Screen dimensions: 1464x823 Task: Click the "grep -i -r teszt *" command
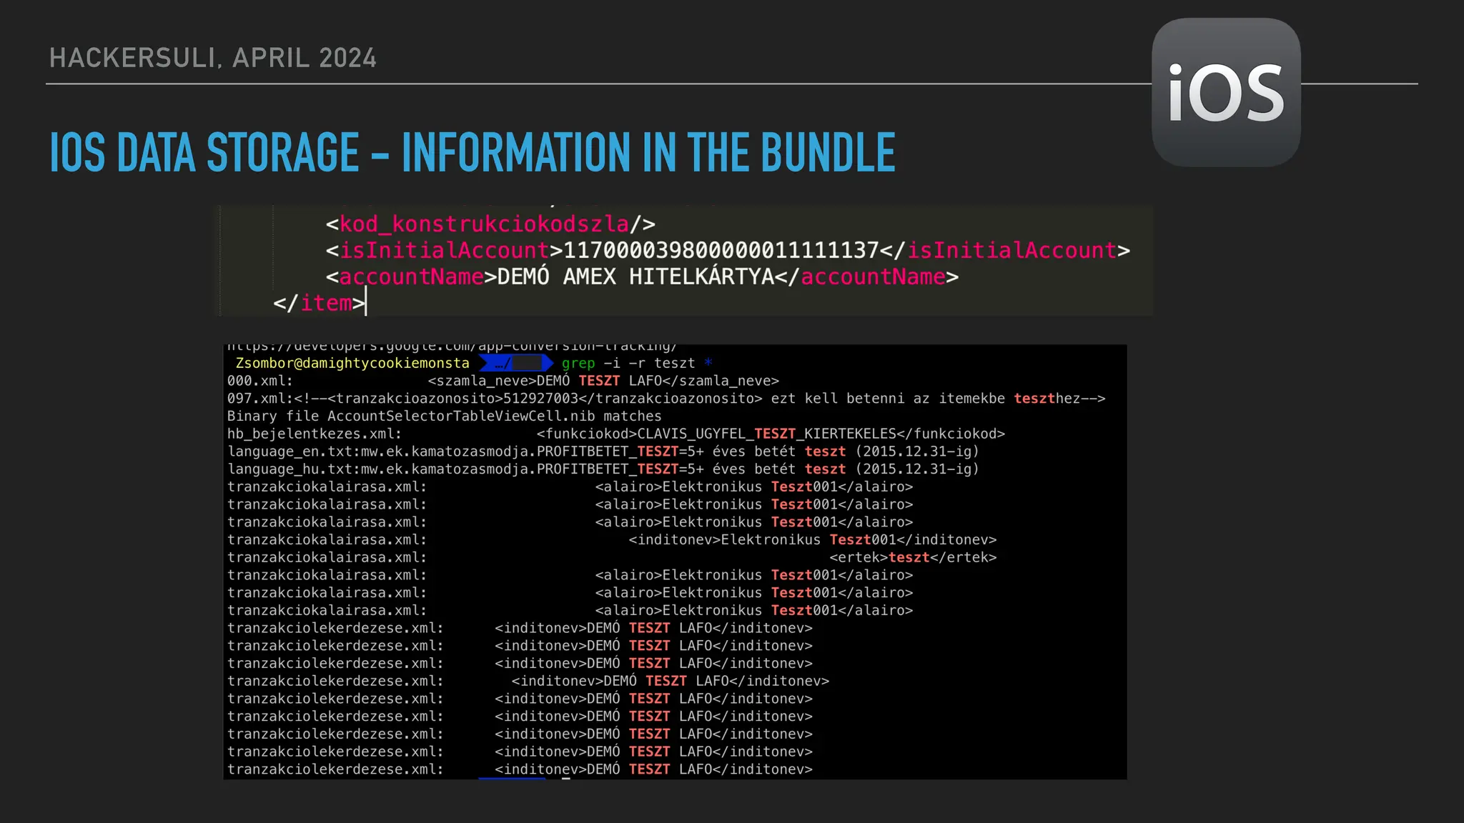tap(637, 364)
